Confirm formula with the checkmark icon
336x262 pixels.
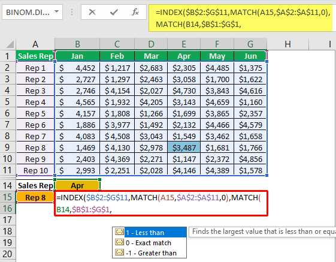(x=114, y=12)
